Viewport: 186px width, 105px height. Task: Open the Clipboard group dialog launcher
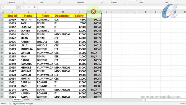(x=24, y=3)
